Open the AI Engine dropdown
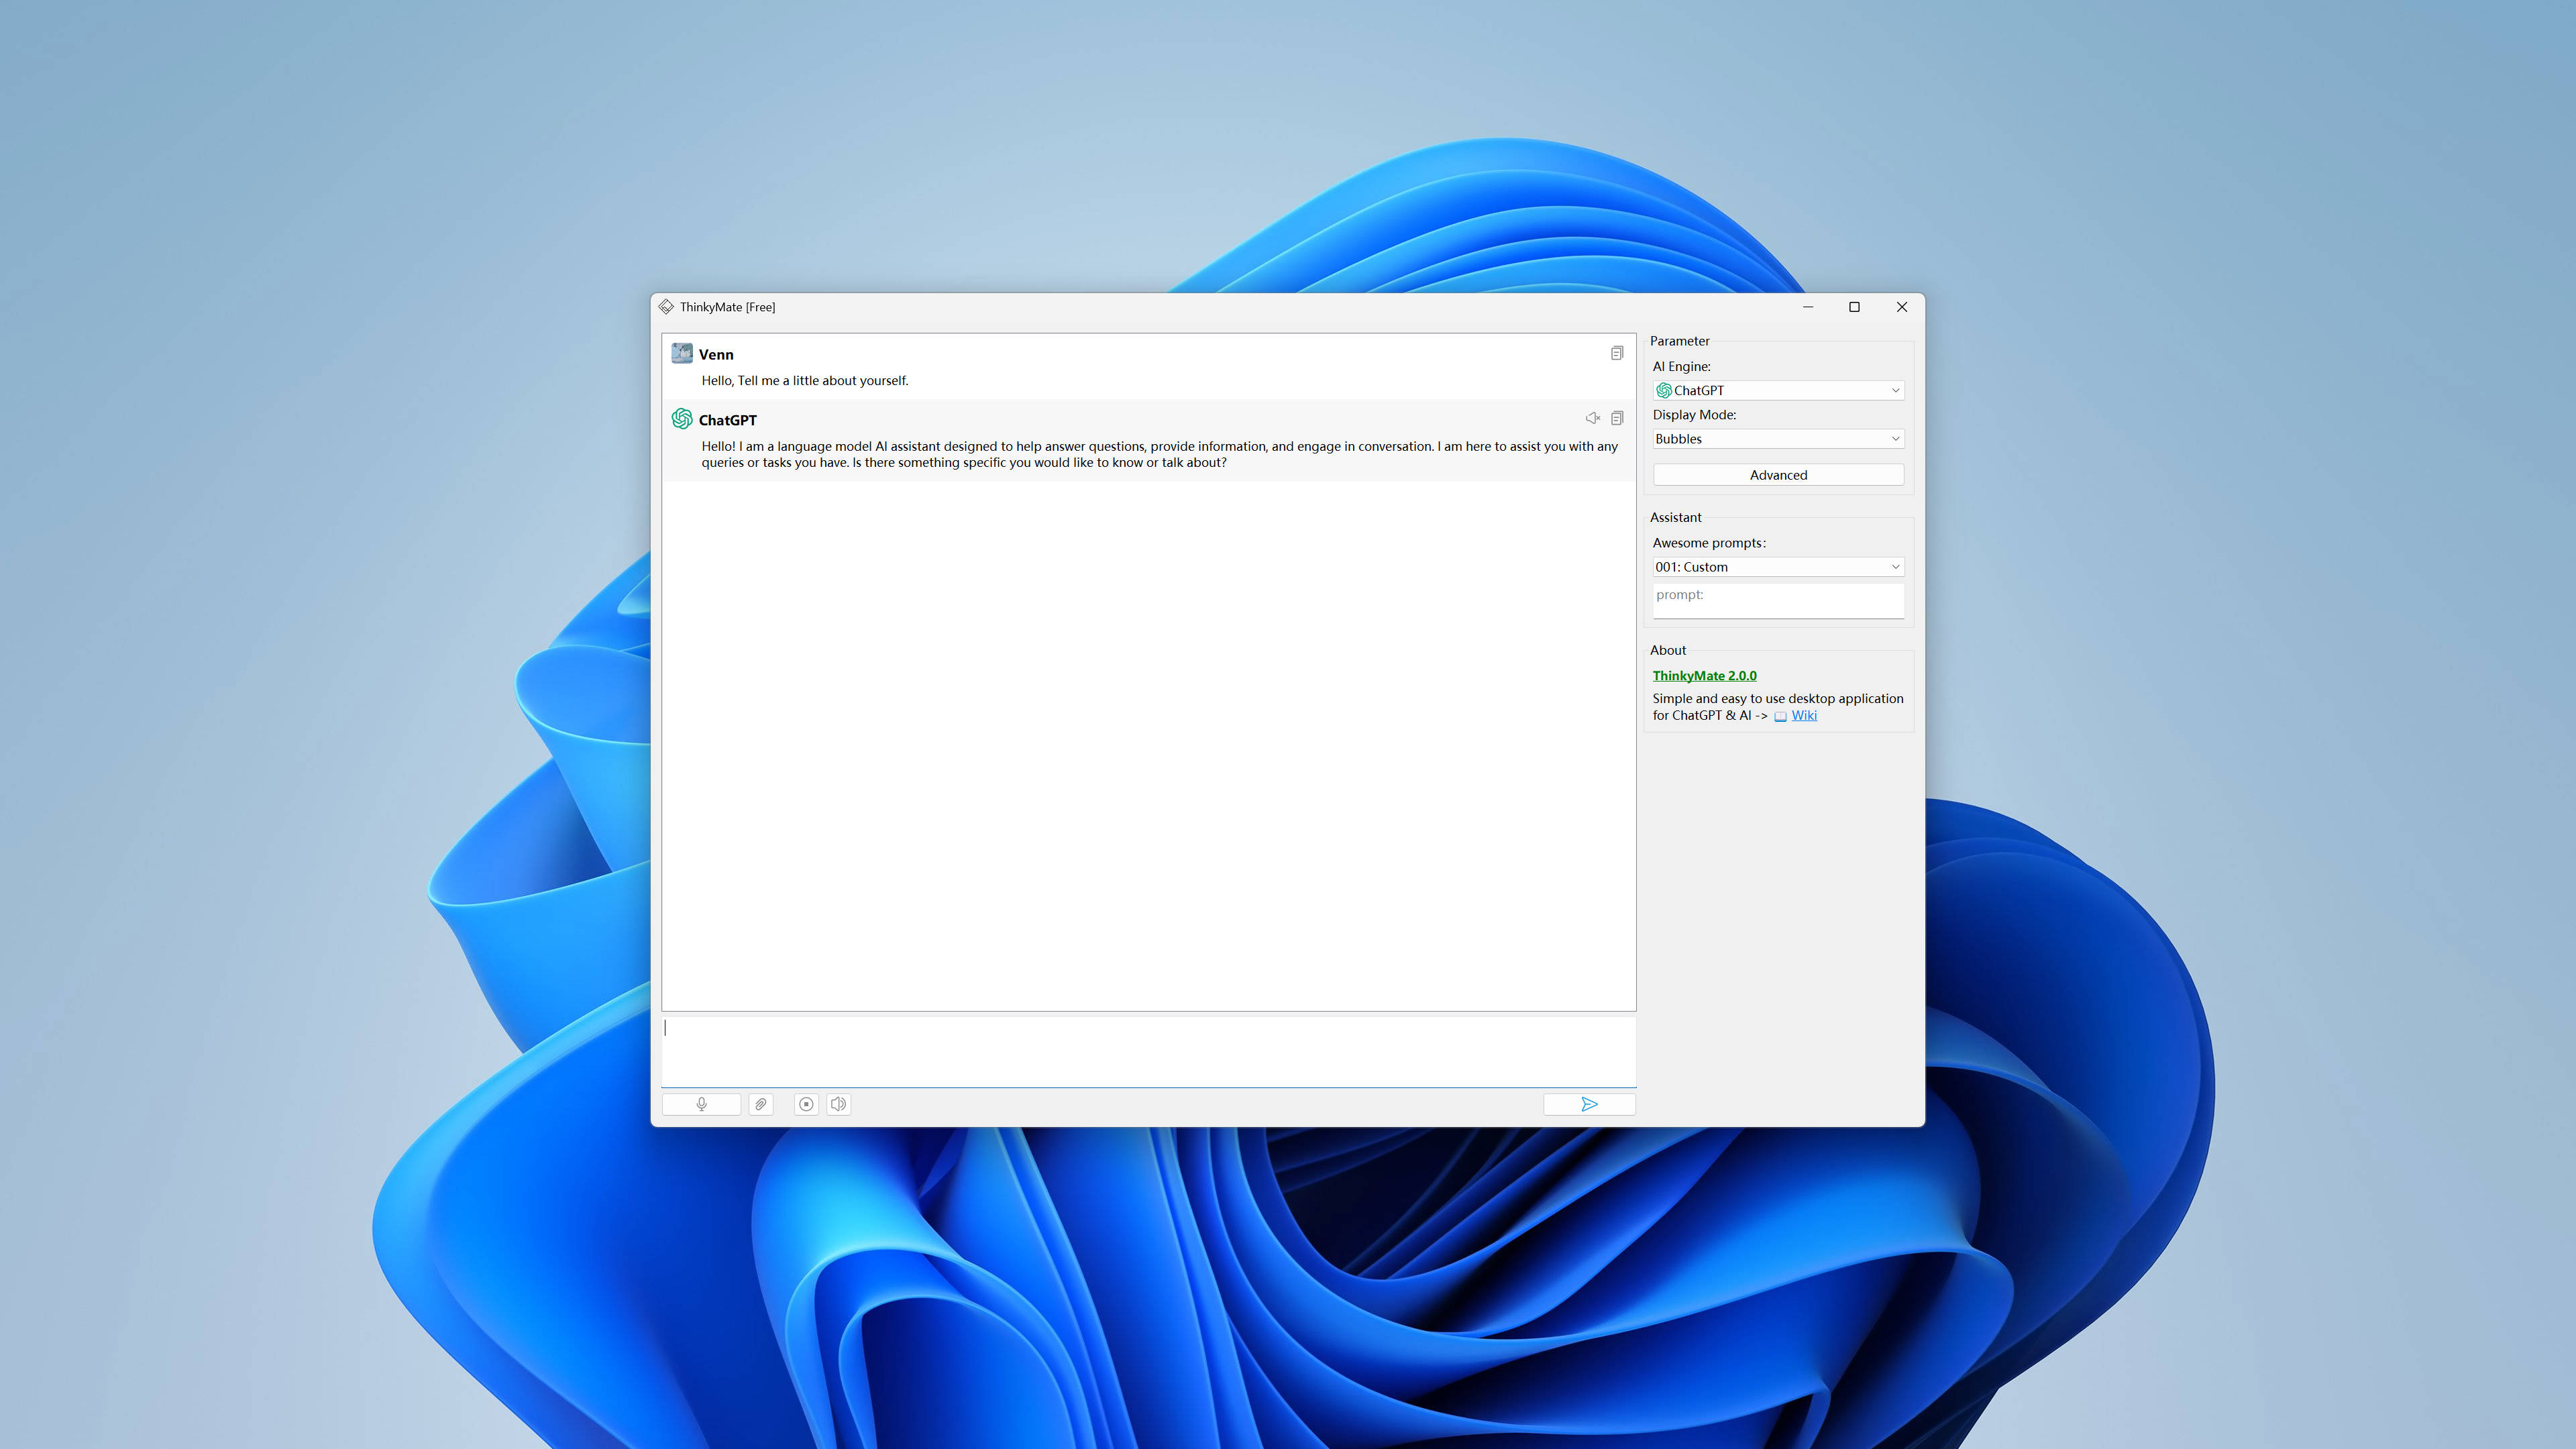 1778,390
